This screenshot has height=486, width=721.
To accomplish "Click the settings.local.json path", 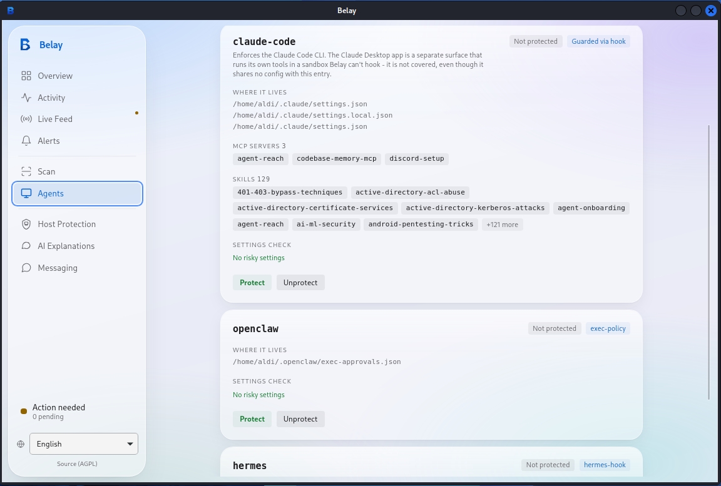I will 313,115.
